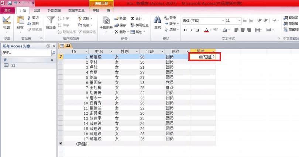Click the Spelling check (拼写检查) button
The width and height of the screenshot is (299, 157).
[x=140, y=25]
